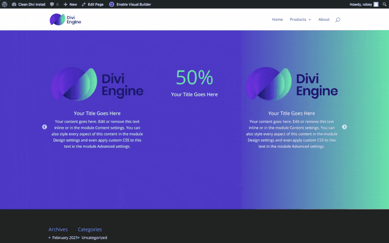Click the Divi Engine header logo
This screenshot has width=389, height=243.
[66, 19]
